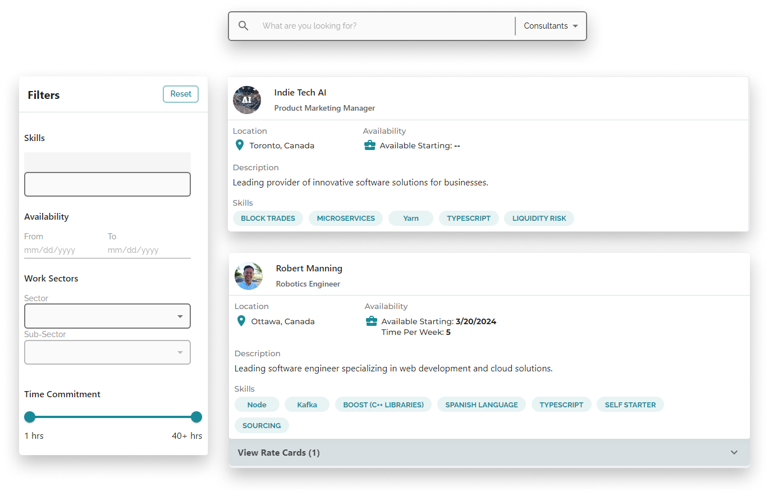Open the Sub-Sector dropdown
The width and height of the screenshot is (769, 495).
(107, 352)
